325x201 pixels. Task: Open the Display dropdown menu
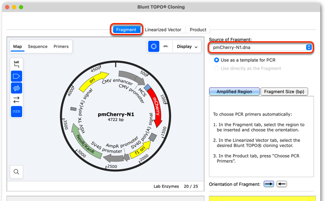click(187, 46)
